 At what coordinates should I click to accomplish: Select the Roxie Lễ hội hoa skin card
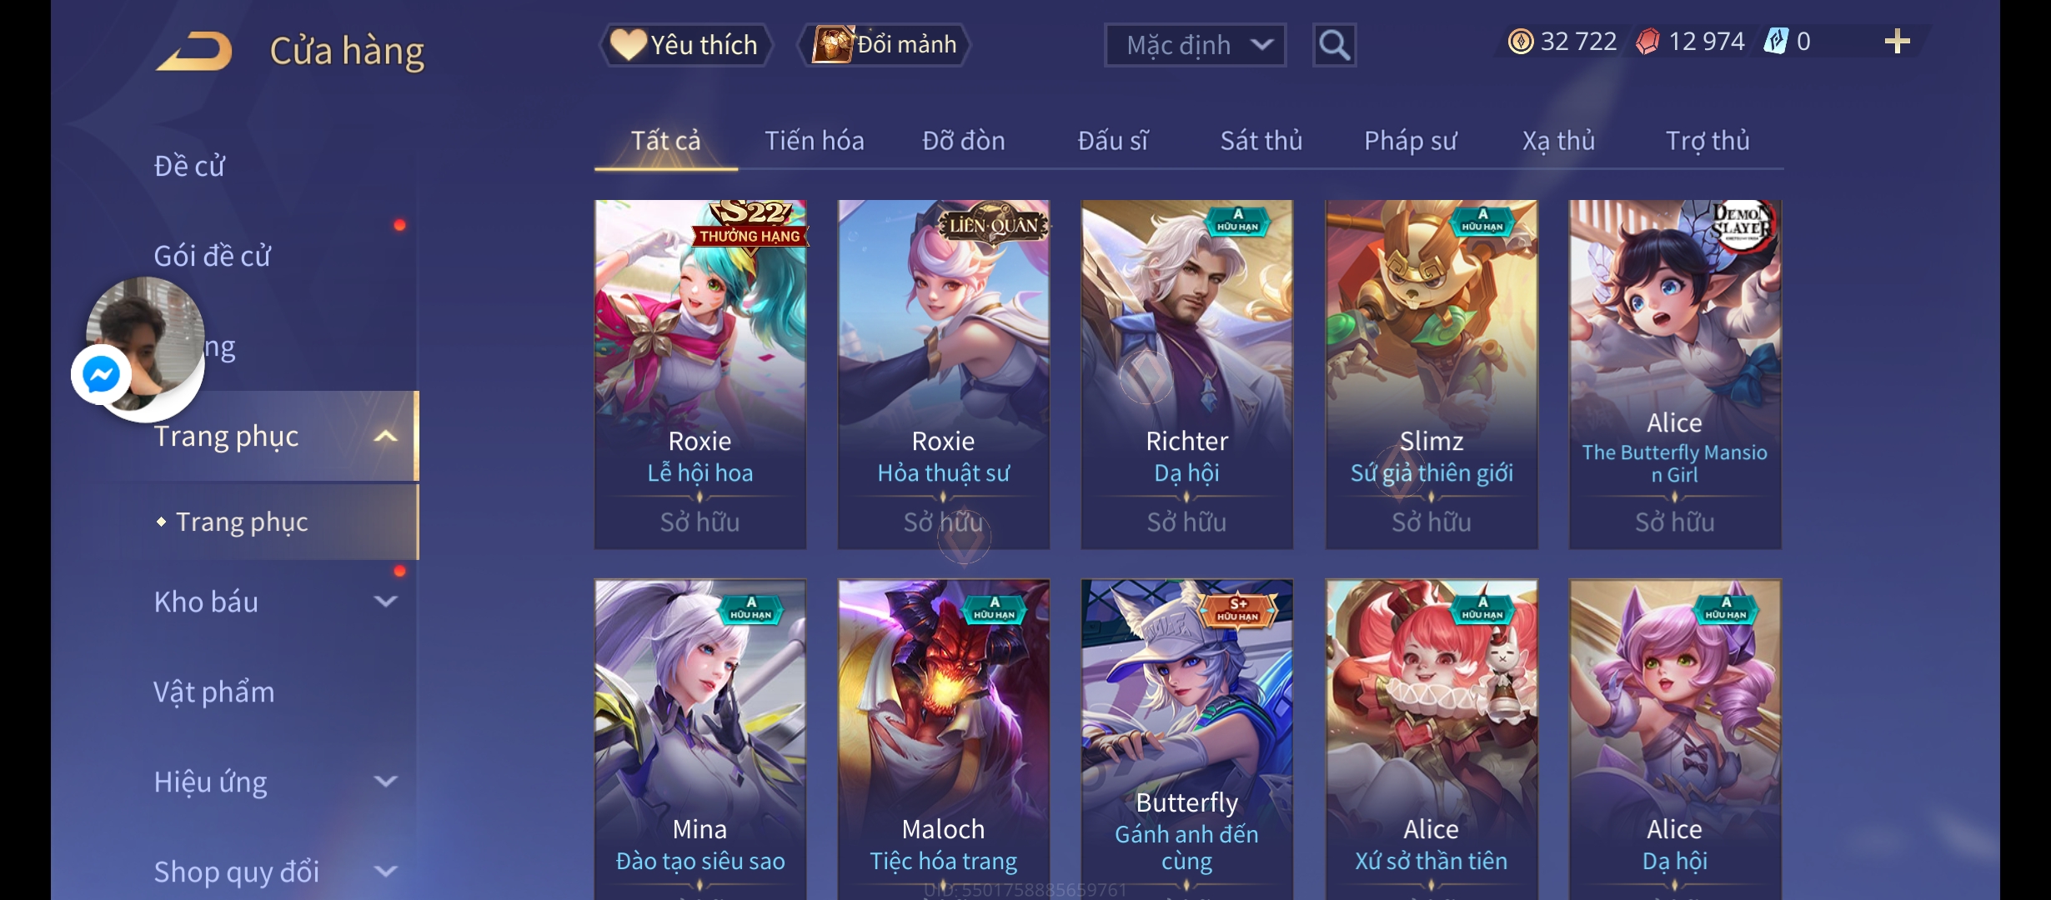pyautogui.click(x=700, y=374)
